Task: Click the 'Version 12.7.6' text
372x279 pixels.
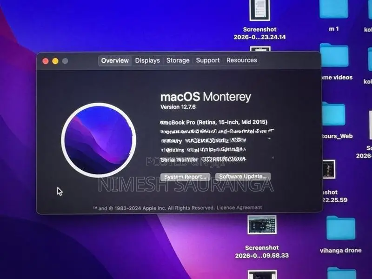Action: coord(178,107)
